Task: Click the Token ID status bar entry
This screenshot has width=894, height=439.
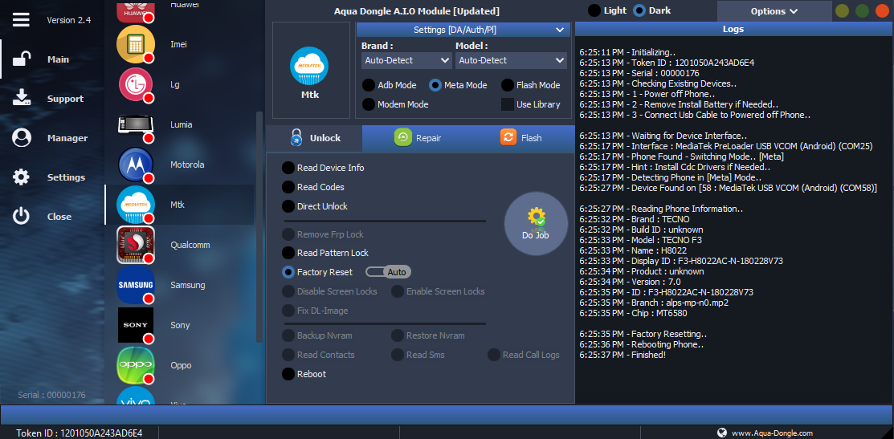Action: point(80,433)
